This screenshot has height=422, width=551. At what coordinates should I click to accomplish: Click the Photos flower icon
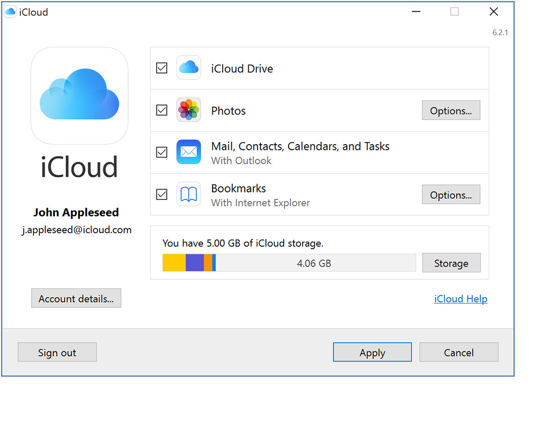tap(189, 110)
